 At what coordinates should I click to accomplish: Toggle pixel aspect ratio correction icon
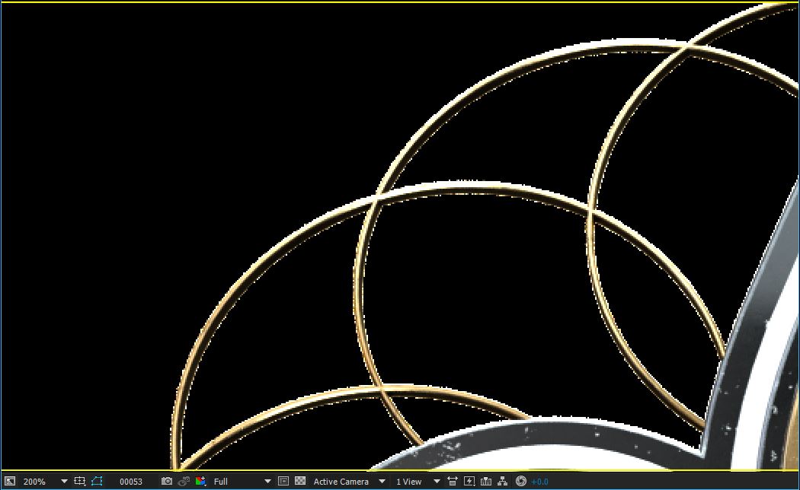point(453,481)
